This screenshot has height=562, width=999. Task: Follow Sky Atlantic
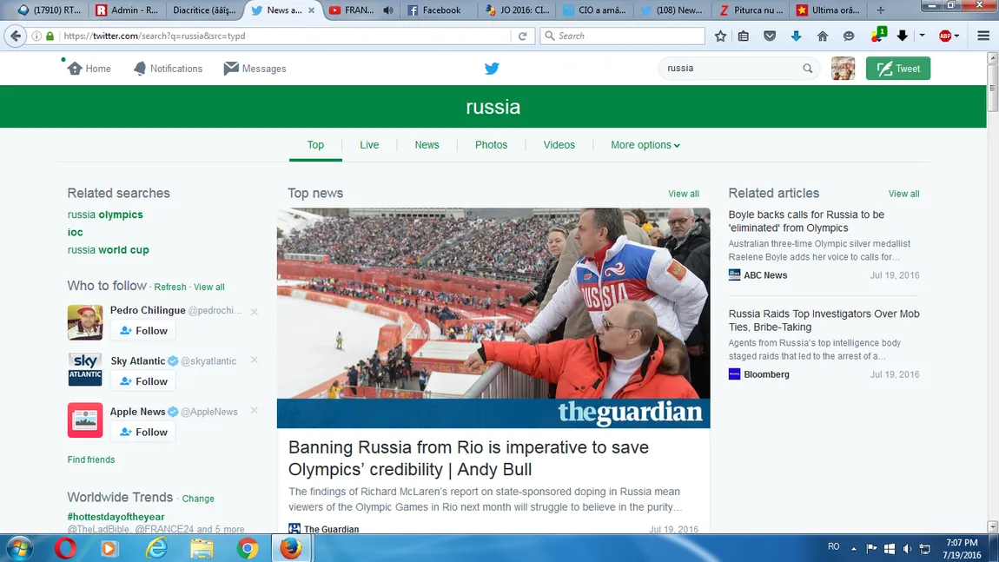click(143, 381)
